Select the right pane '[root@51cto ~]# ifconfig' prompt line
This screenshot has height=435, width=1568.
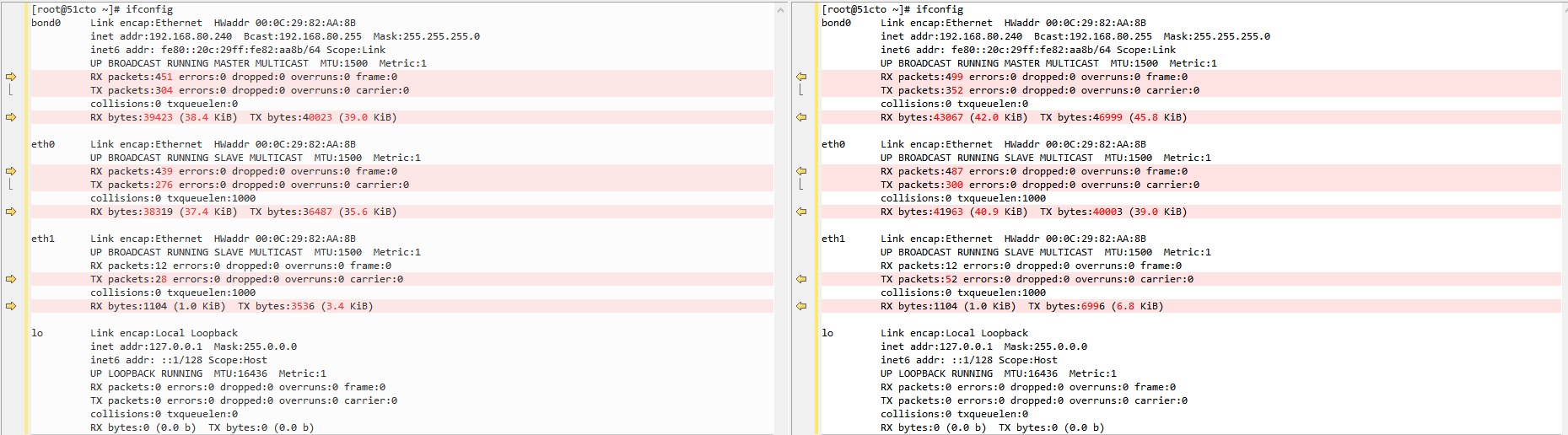(892, 9)
